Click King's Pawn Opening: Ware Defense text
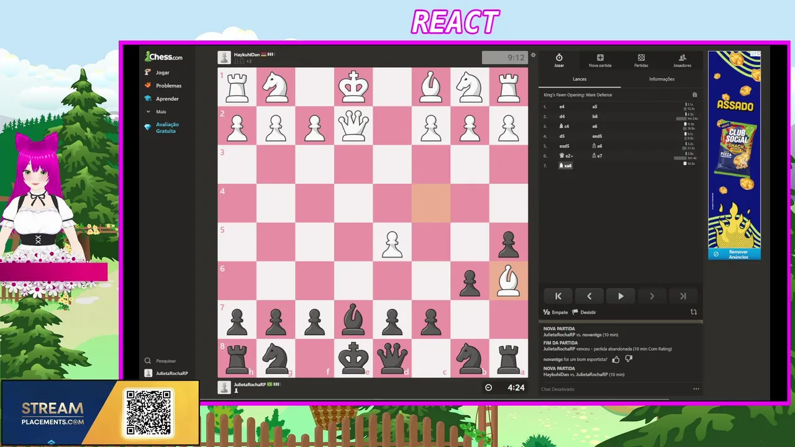 click(x=578, y=95)
